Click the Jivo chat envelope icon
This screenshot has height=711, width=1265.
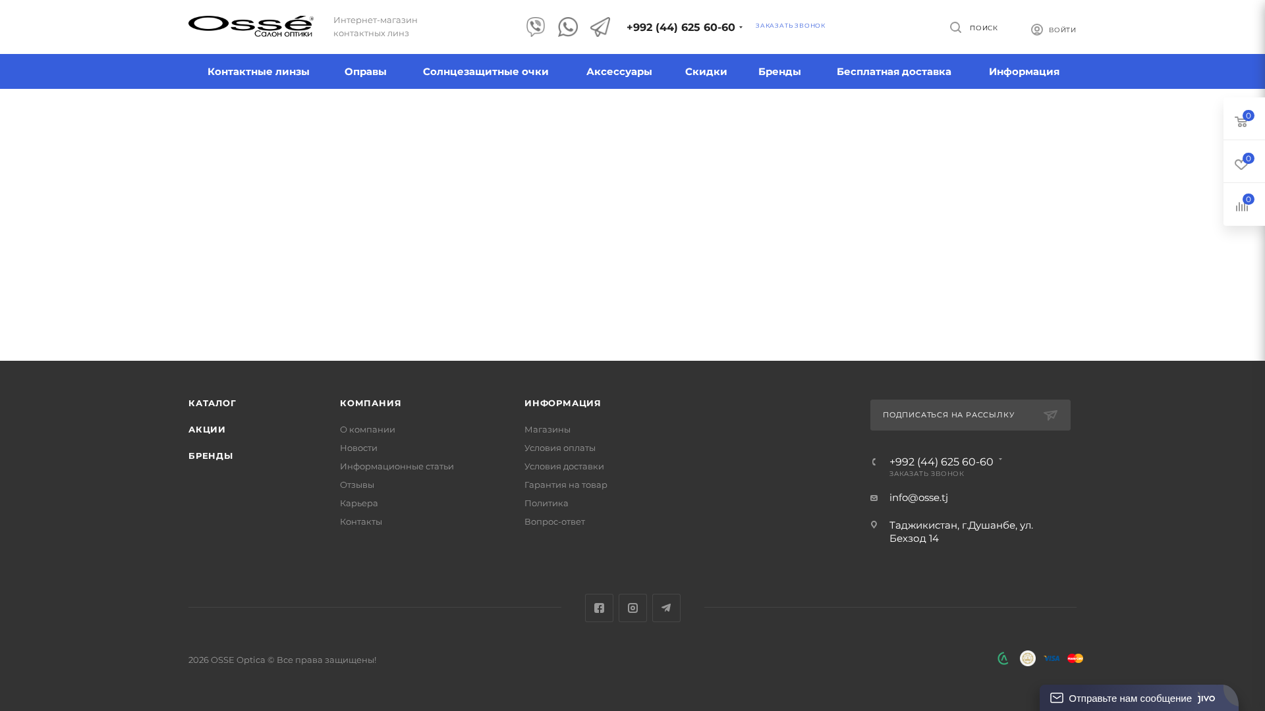click(x=1057, y=698)
